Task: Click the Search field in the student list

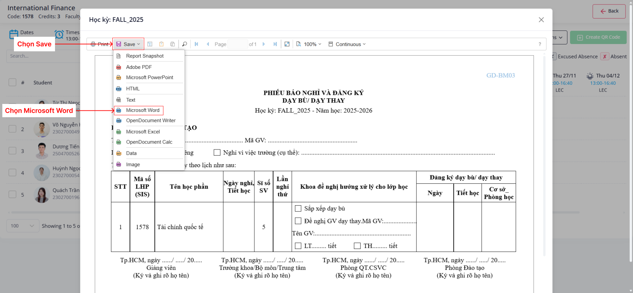Action: point(43,56)
